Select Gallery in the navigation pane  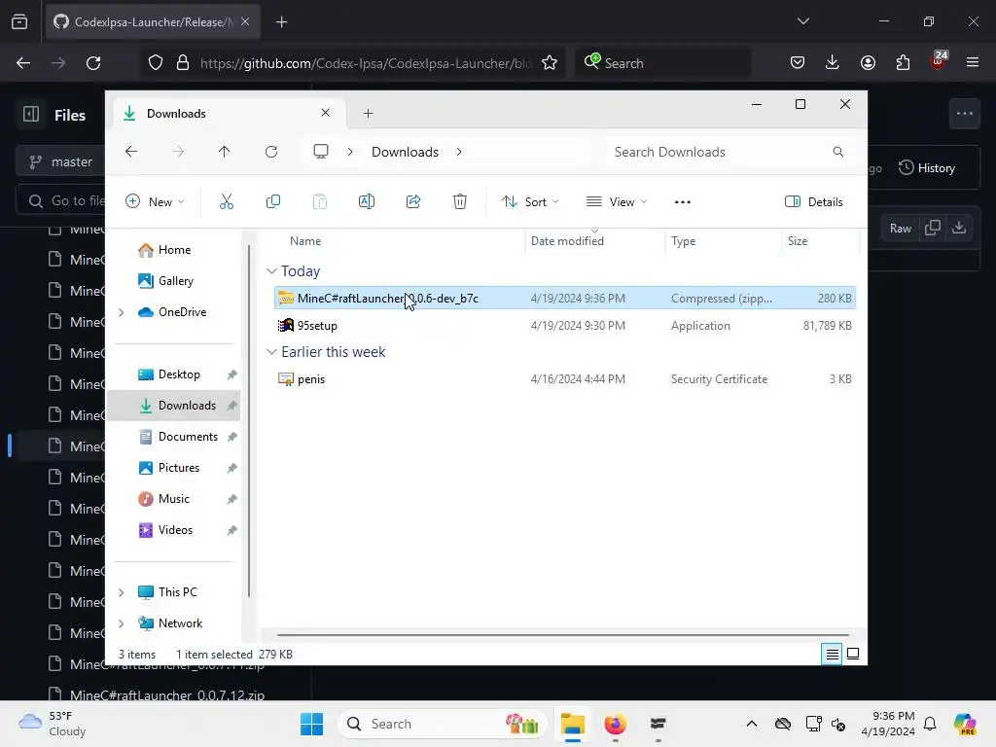coord(174,281)
